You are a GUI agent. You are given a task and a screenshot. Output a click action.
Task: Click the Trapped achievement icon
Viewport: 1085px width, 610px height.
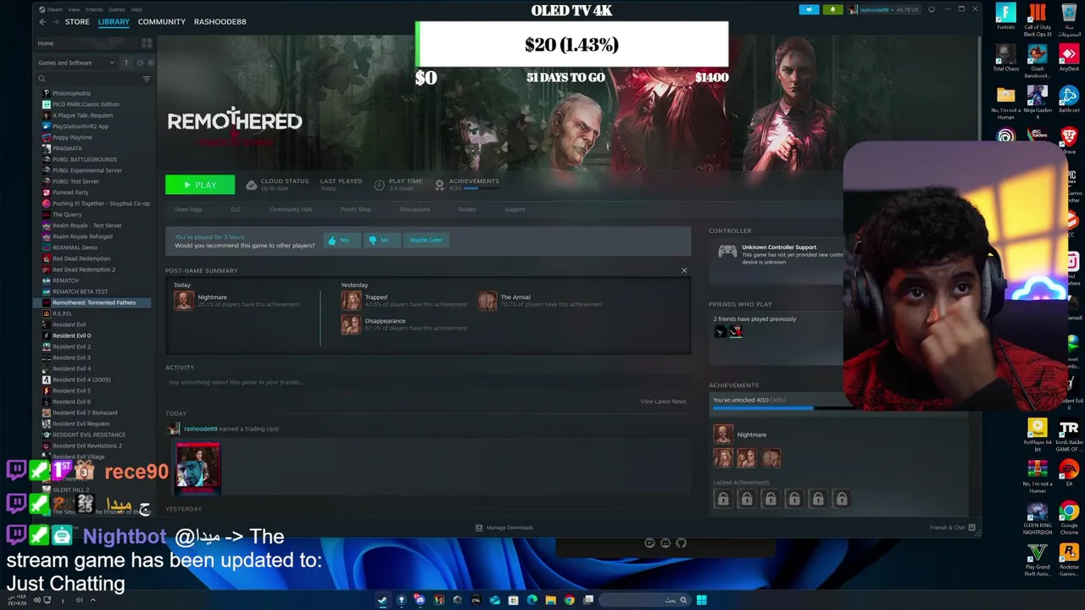(351, 301)
